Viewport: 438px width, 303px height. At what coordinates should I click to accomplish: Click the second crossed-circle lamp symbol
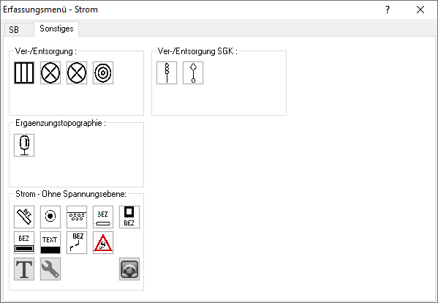pos(77,73)
